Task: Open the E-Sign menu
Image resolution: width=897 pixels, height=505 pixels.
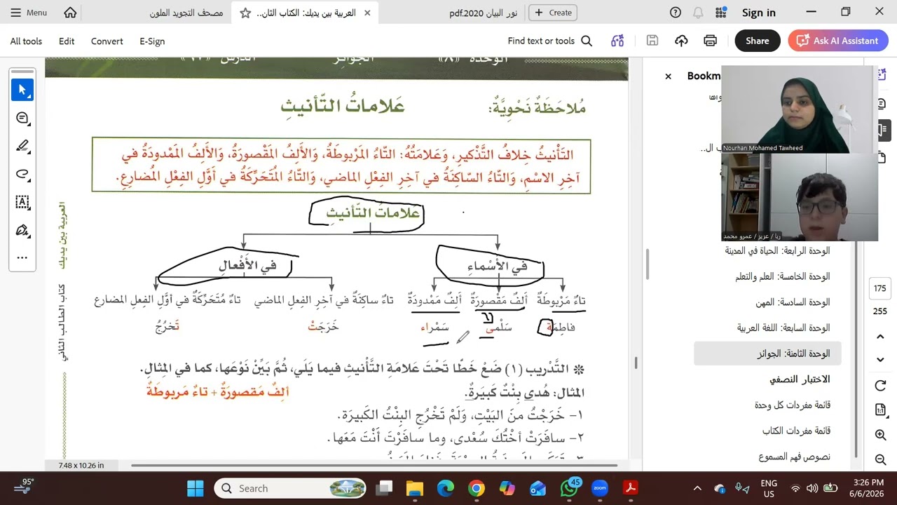Action: [x=152, y=41]
